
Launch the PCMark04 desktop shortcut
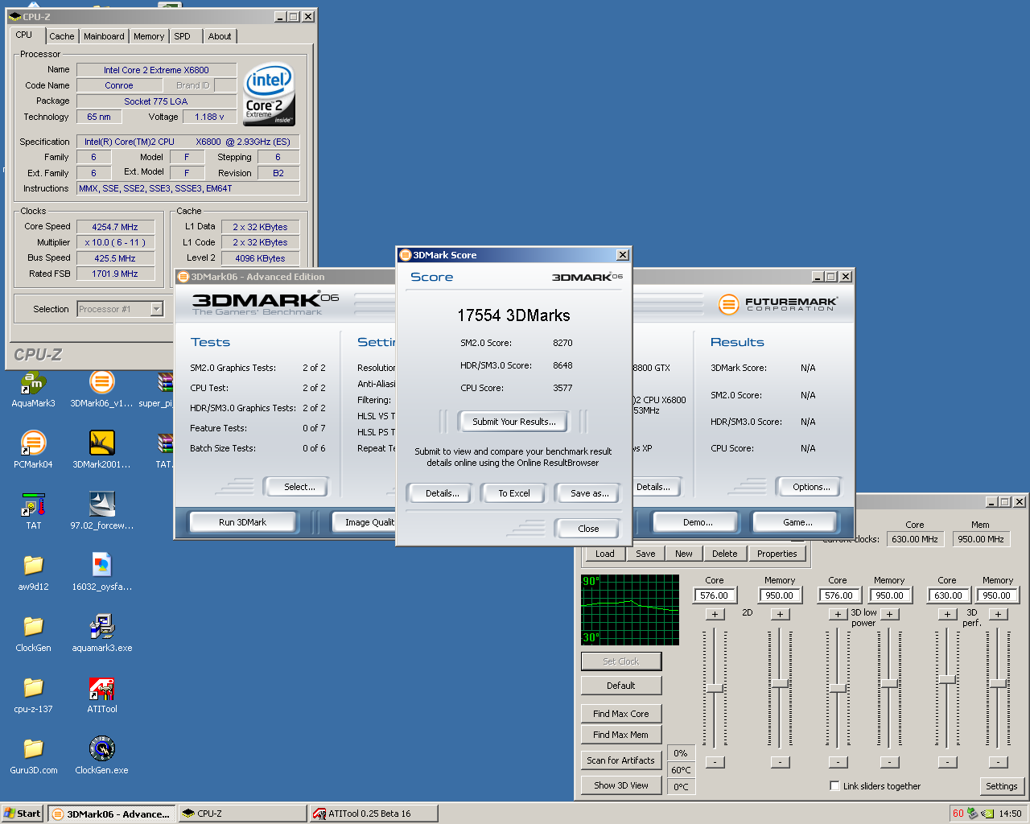[x=33, y=450]
